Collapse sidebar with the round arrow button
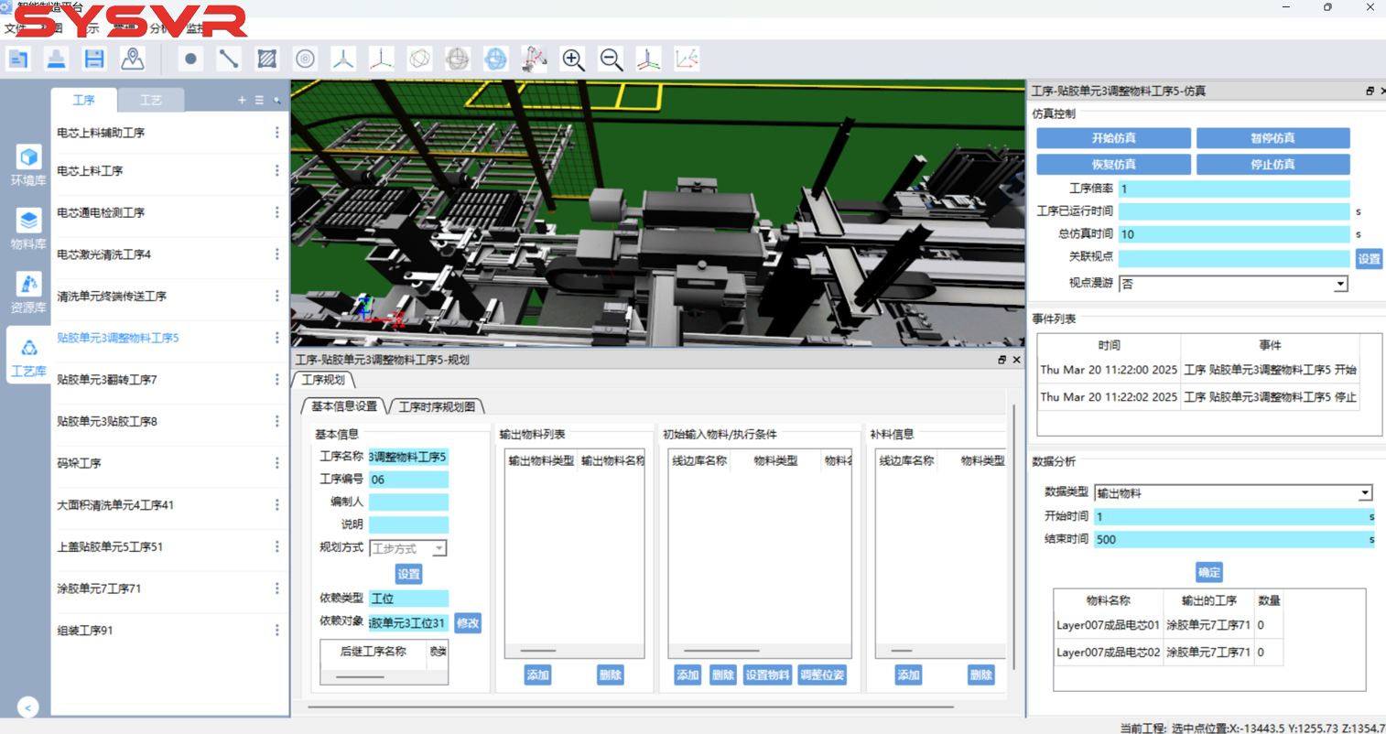The height and width of the screenshot is (734, 1386). point(27,707)
